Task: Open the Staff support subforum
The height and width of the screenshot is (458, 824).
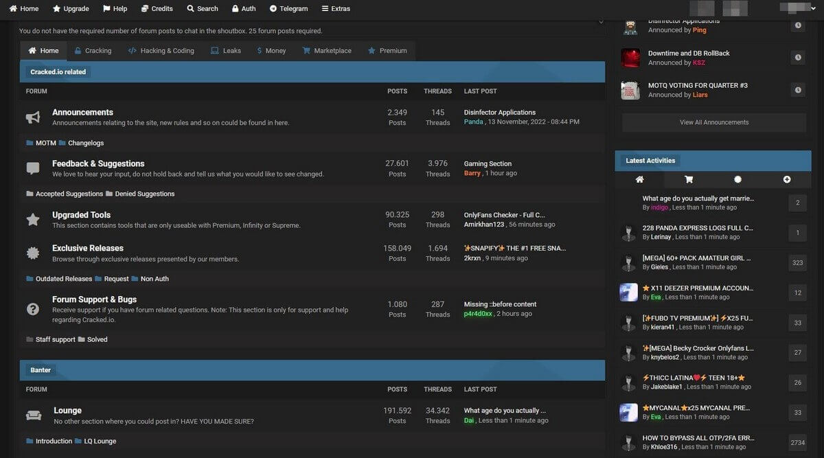Action: [55, 339]
